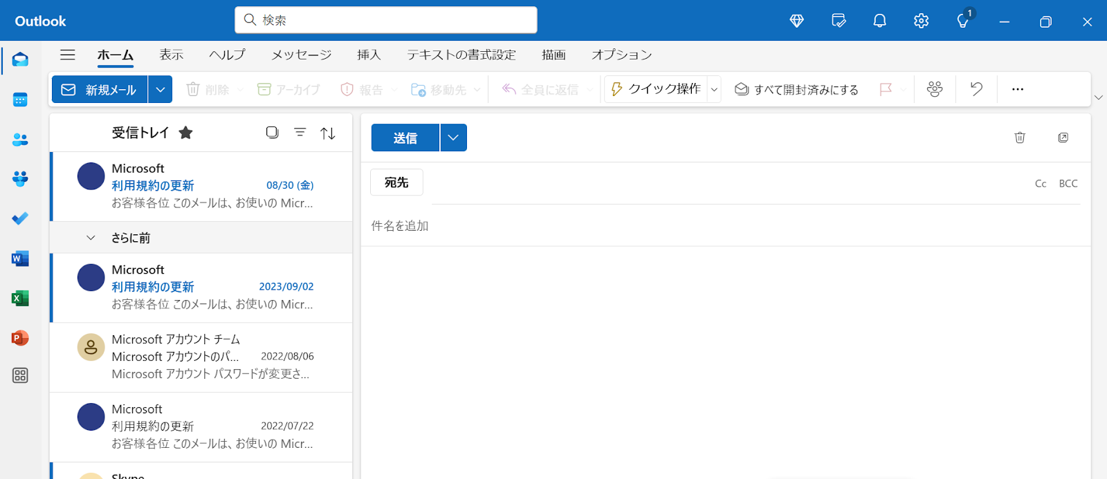The width and height of the screenshot is (1107, 479).
Task: Open the flag dropdown arrow
Action: [x=903, y=90]
